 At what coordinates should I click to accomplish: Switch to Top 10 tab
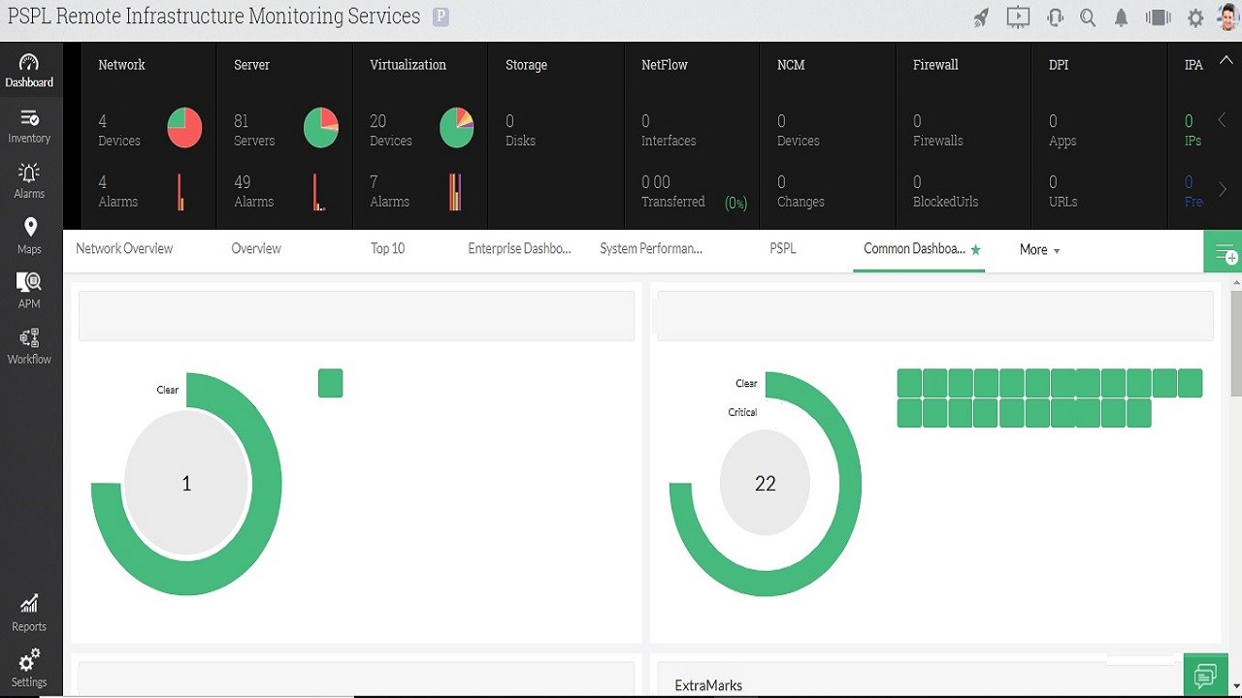pyautogui.click(x=387, y=249)
